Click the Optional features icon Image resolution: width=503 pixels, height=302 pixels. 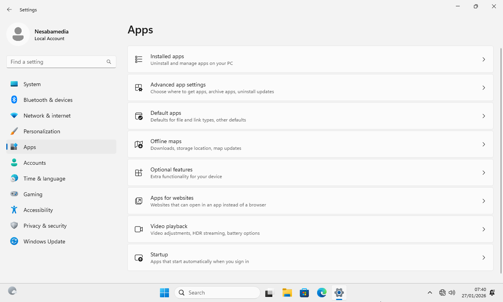pos(139,173)
